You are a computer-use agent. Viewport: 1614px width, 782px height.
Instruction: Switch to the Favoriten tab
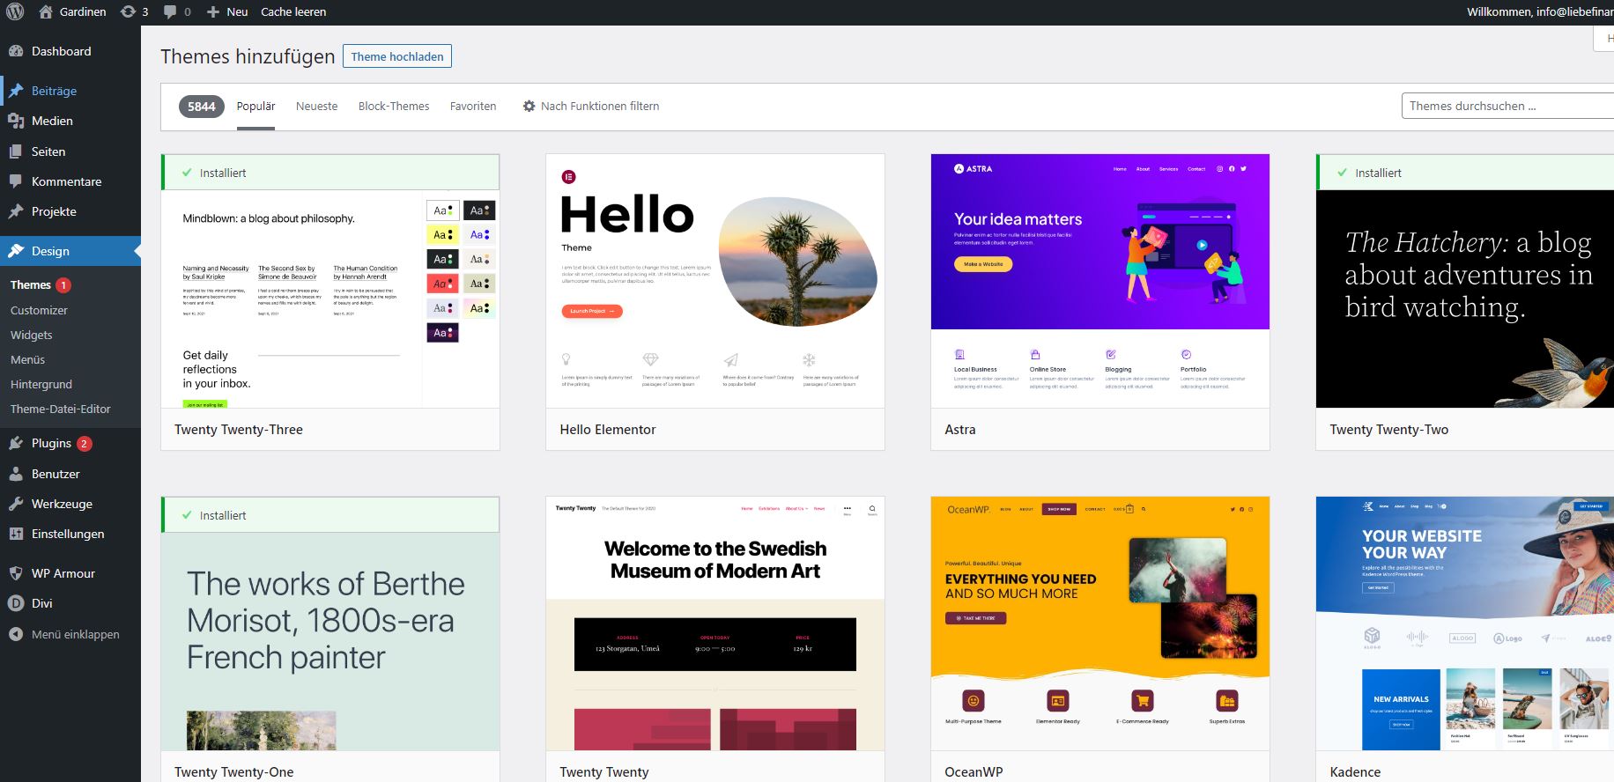[x=473, y=106]
